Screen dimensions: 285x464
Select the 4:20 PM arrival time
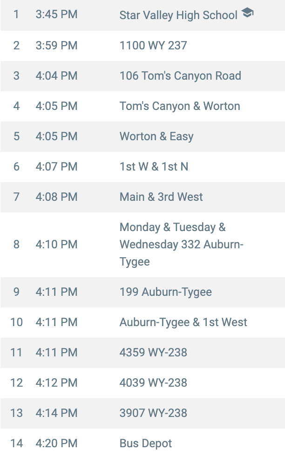point(56,444)
